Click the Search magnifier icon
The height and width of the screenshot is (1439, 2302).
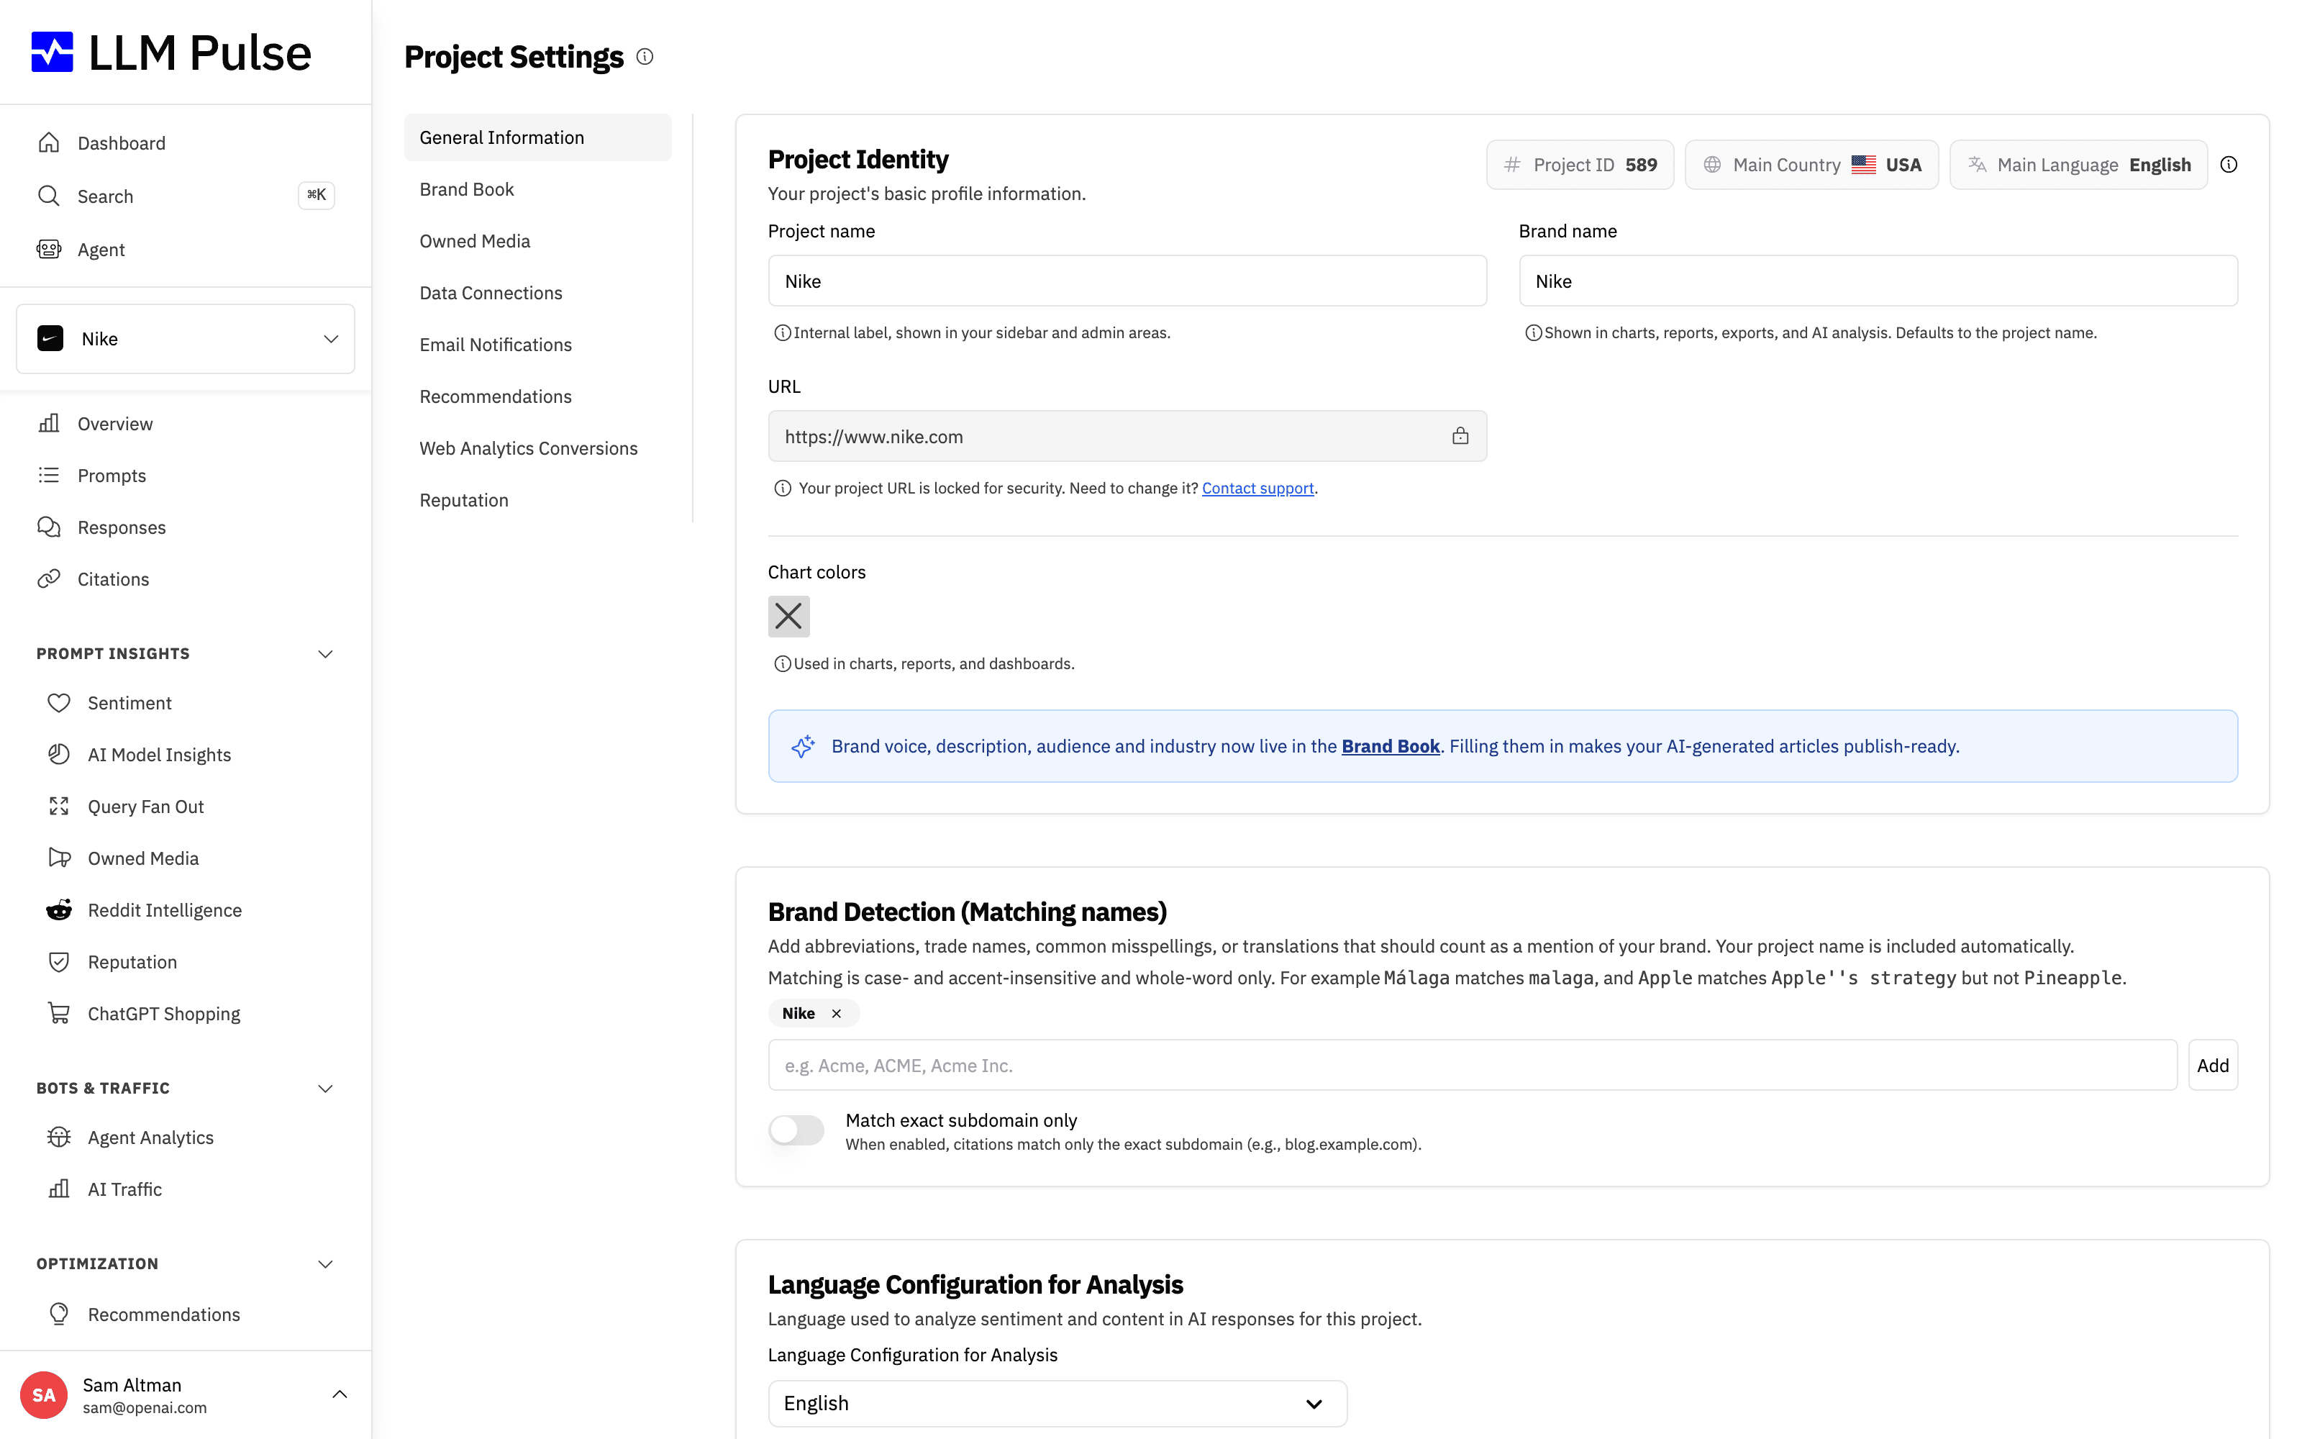click(x=48, y=196)
